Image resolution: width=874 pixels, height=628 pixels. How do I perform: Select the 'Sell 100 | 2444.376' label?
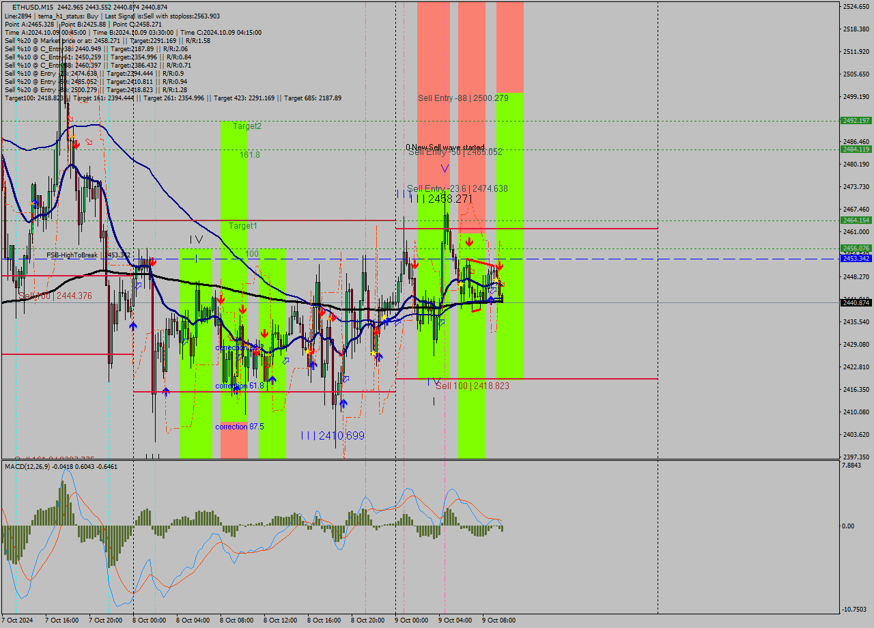click(55, 296)
